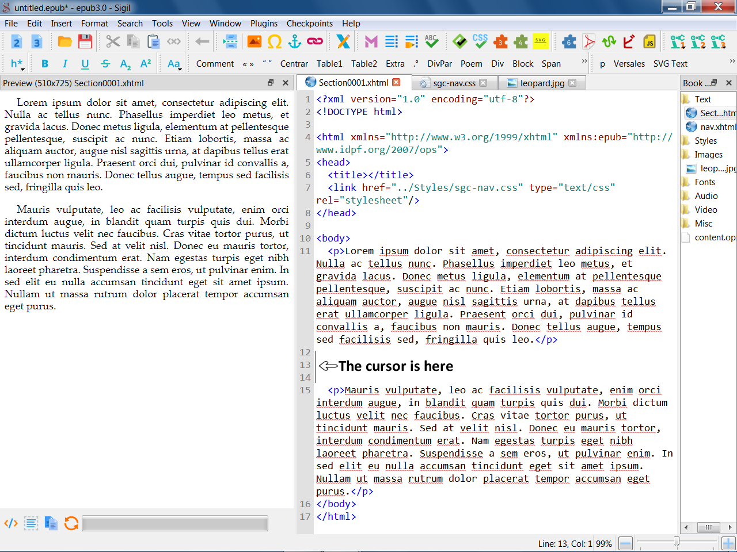This screenshot has height=552, width=737.
Task: Click the Comment clip button
Action: 215,64
